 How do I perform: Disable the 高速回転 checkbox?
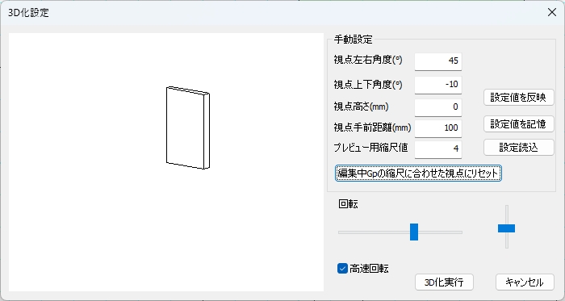click(x=342, y=268)
